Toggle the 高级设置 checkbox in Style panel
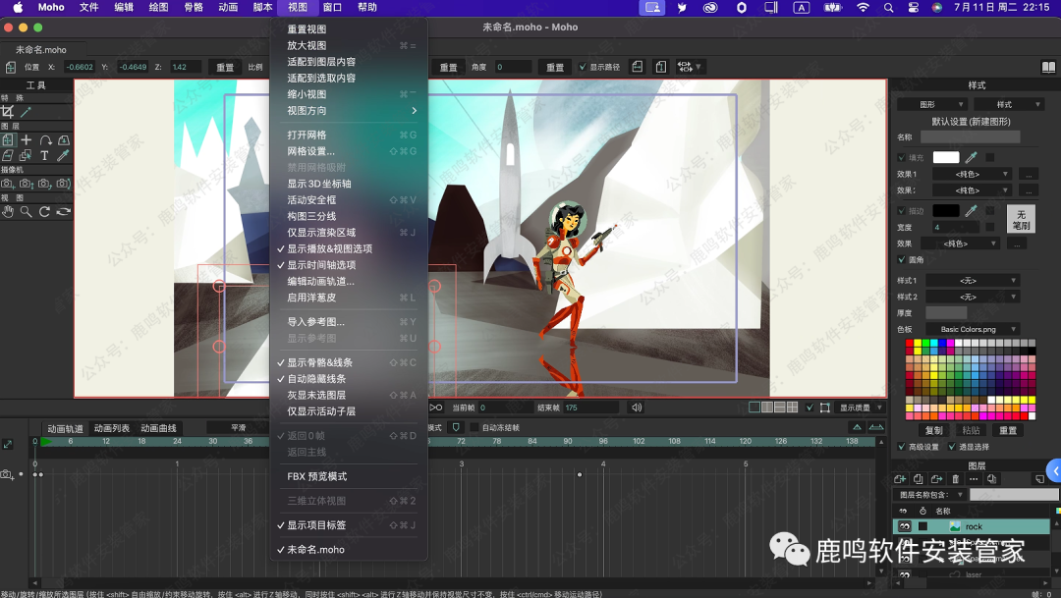The width and height of the screenshot is (1061, 598). pos(902,447)
